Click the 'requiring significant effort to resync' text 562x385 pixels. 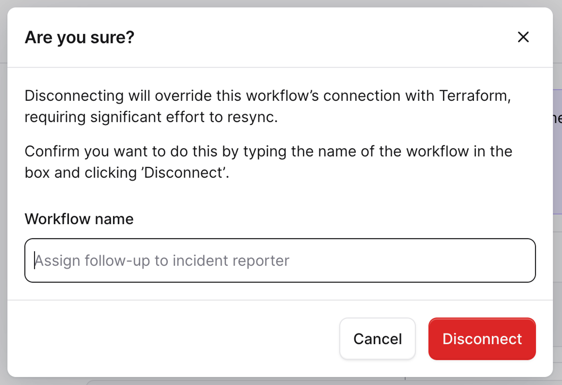151,117
